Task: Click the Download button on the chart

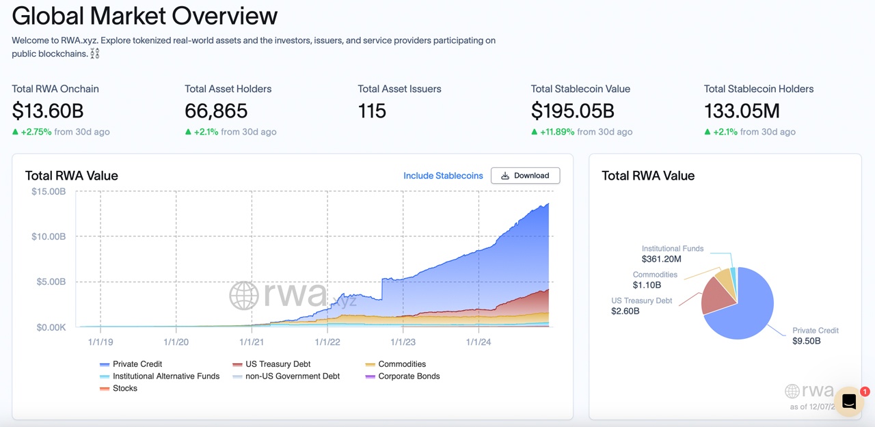Action: tap(525, 176)
